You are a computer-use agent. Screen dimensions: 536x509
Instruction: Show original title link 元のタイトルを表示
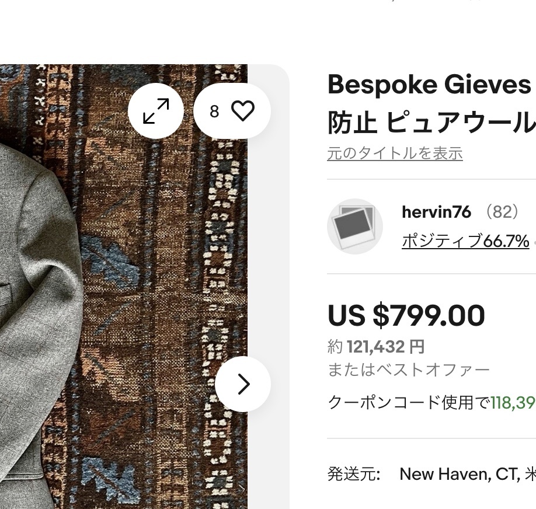click(x=395, y=154)
